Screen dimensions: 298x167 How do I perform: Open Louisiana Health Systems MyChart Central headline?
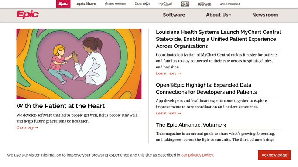(x=218, y=39)
